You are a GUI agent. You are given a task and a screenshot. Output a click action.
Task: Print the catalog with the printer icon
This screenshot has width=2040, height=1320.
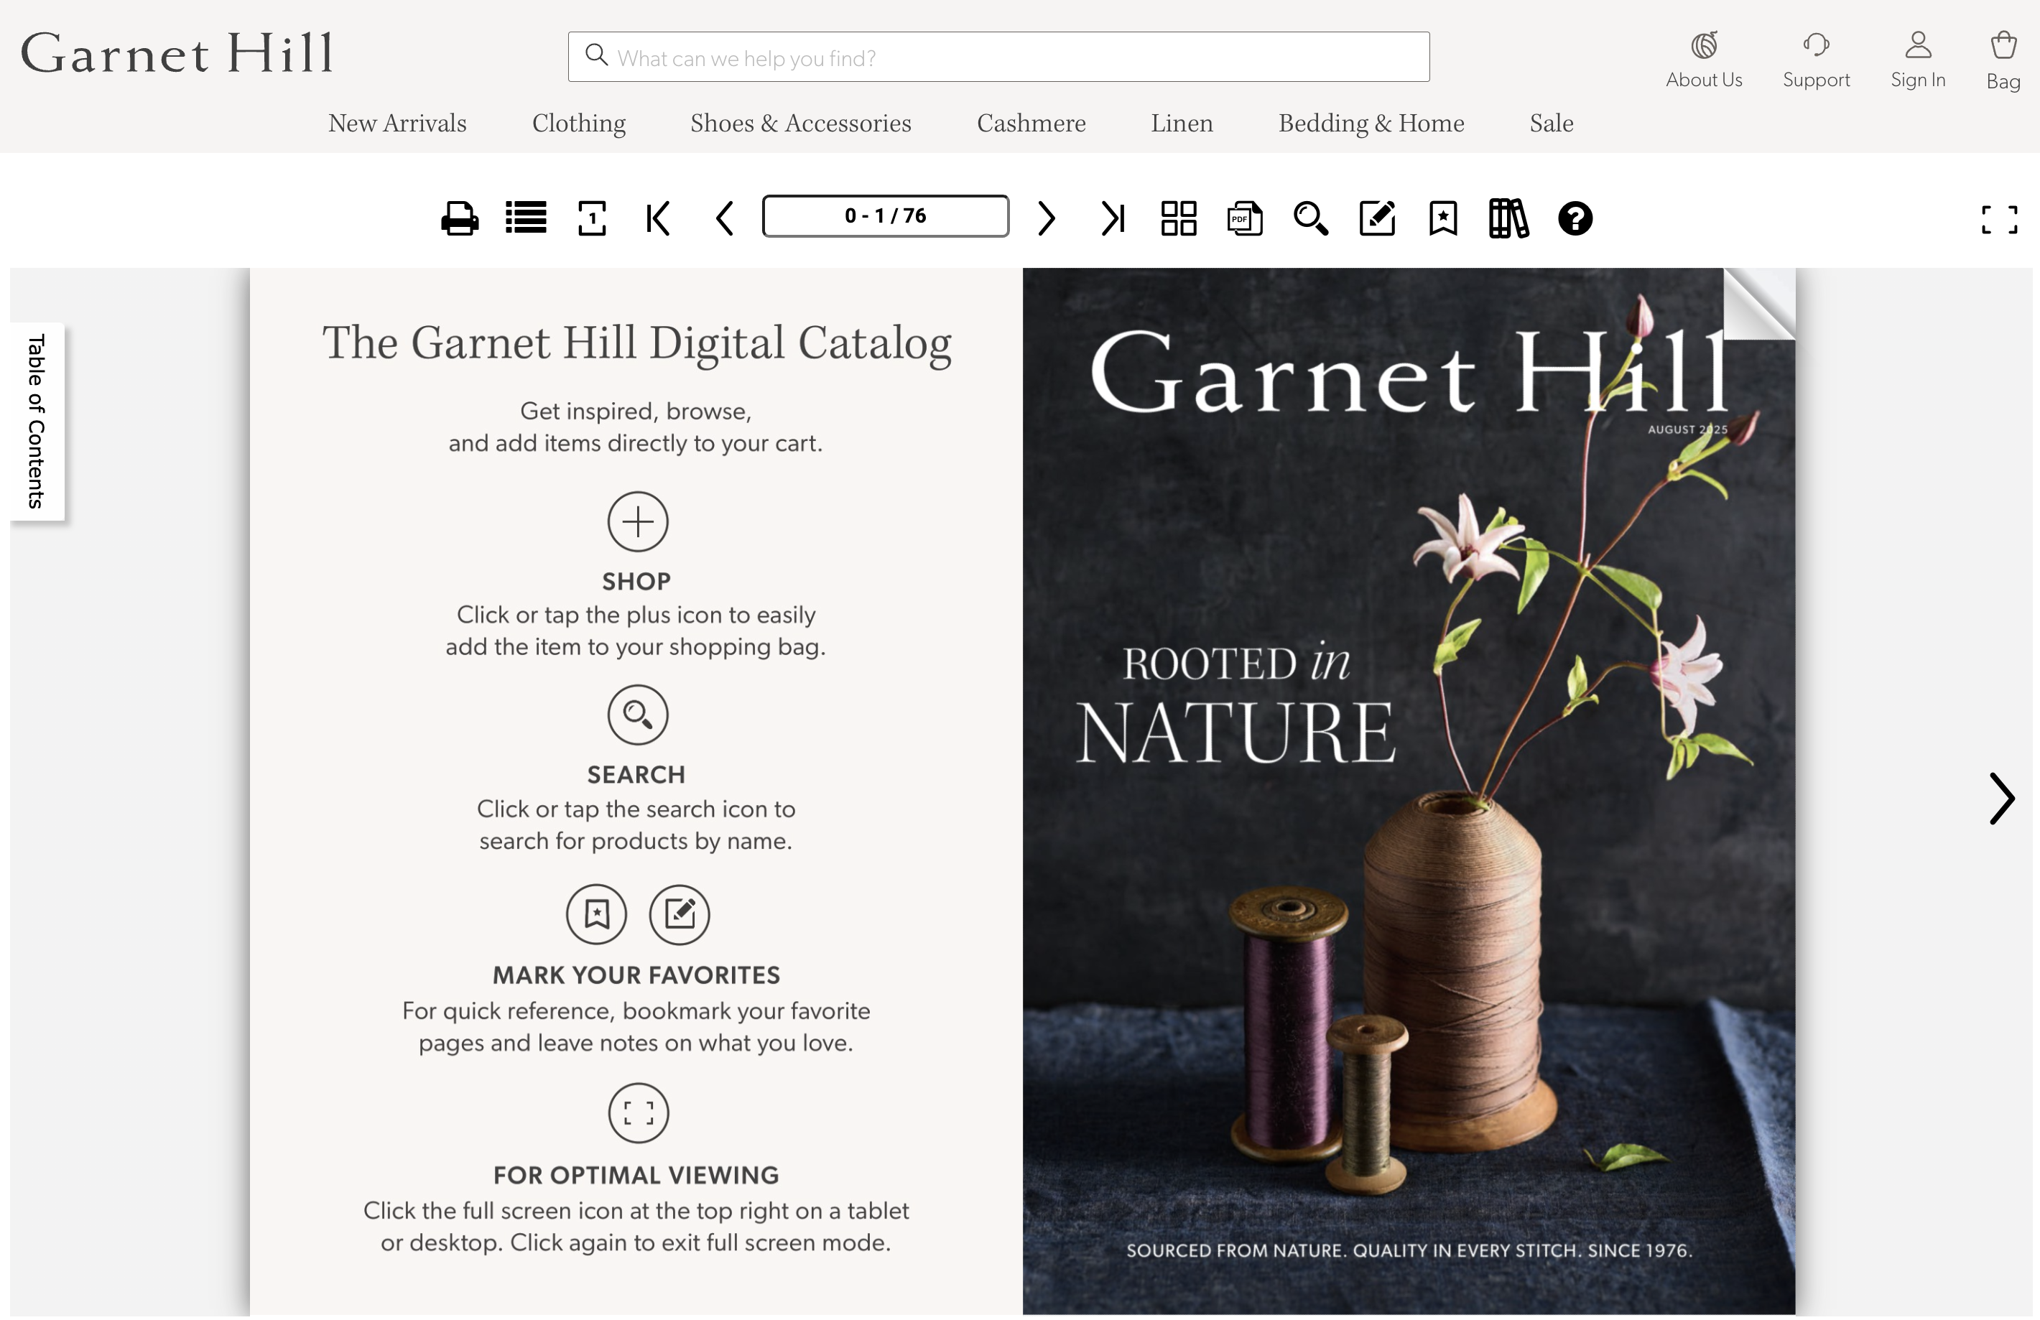click(x=460, y=218)
